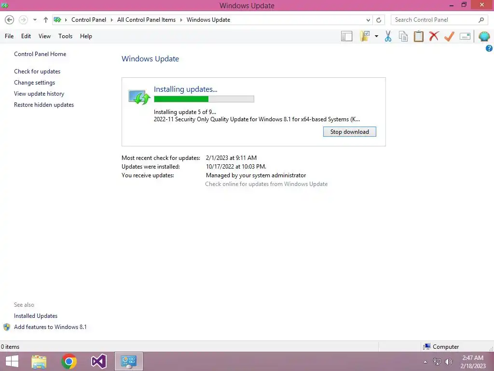
Task: Open the blue Help question mark
Action: click(489, 48)
